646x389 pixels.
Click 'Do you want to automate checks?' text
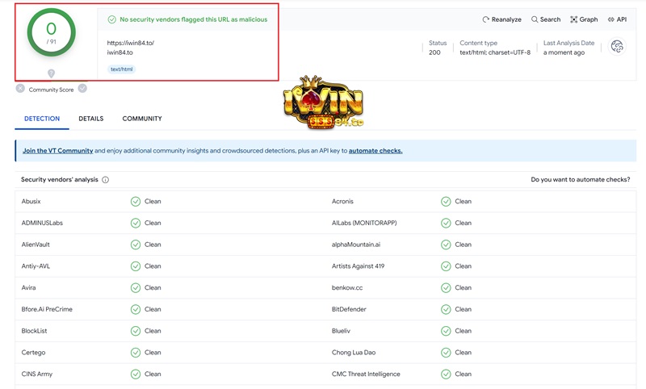pyautogui.click(x=581, y=179)
